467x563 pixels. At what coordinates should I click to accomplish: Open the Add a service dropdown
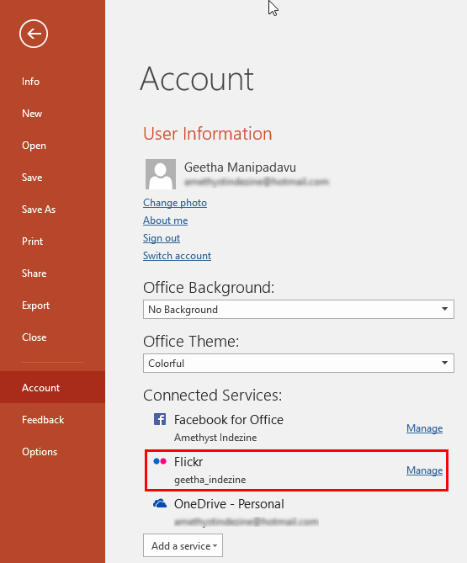183,545
